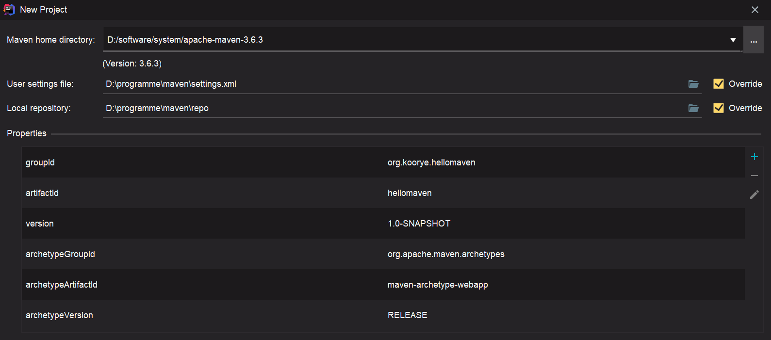Expand the Maven home directory dropdown arrow
The image size is (771, 340).
click(x=733, y=40)
